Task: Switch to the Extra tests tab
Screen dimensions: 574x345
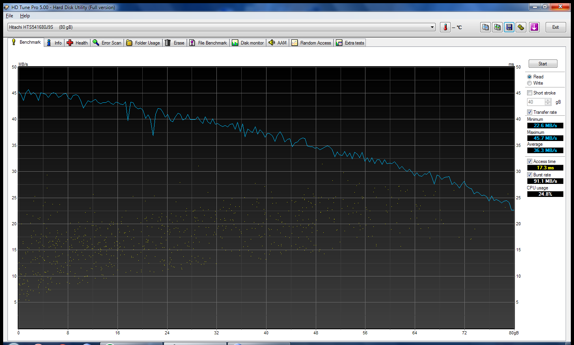Action: (x=350, y=43)
